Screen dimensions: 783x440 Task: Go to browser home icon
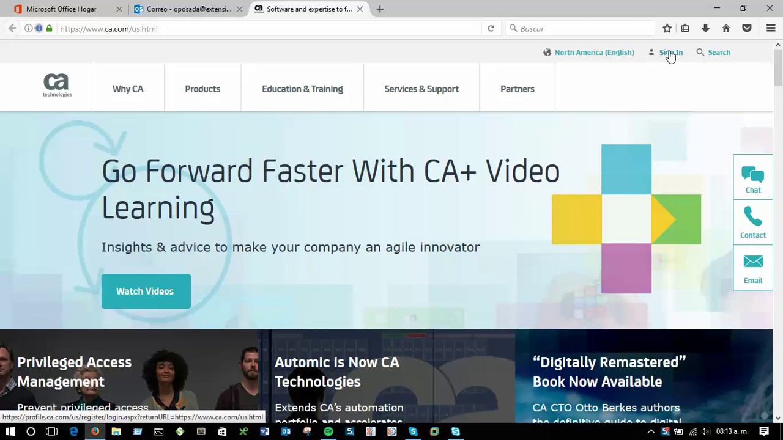726,28
